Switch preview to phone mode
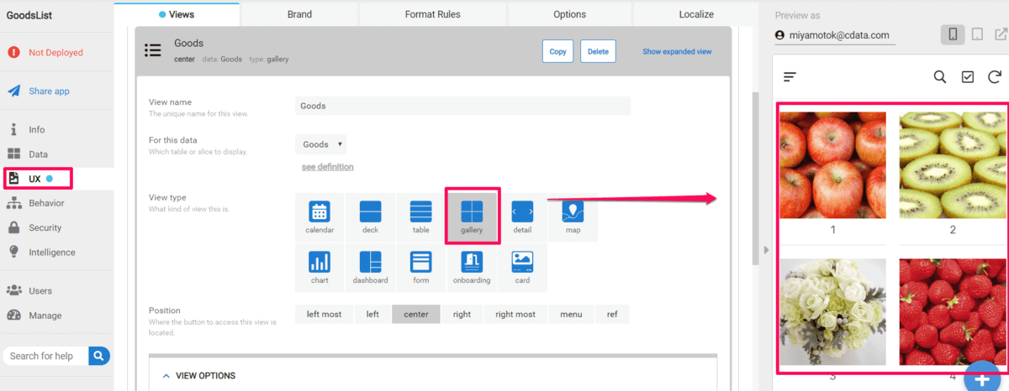Screen dimensions: 1009x391 (953, 34)
